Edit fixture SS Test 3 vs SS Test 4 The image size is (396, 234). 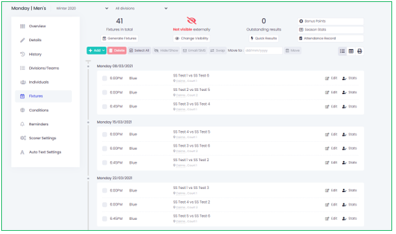point(331,106)
